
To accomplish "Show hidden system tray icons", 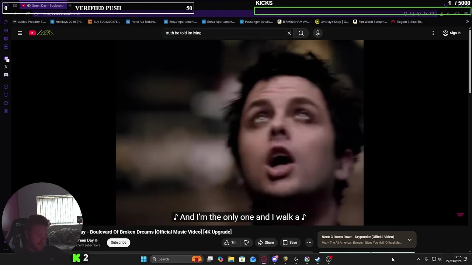I will pos(418,259).
